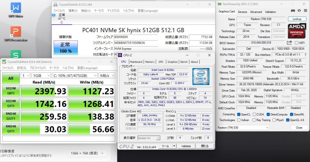Click firmware field 80006E00
This screenshot has width=310, height=162.
[136, 37]
